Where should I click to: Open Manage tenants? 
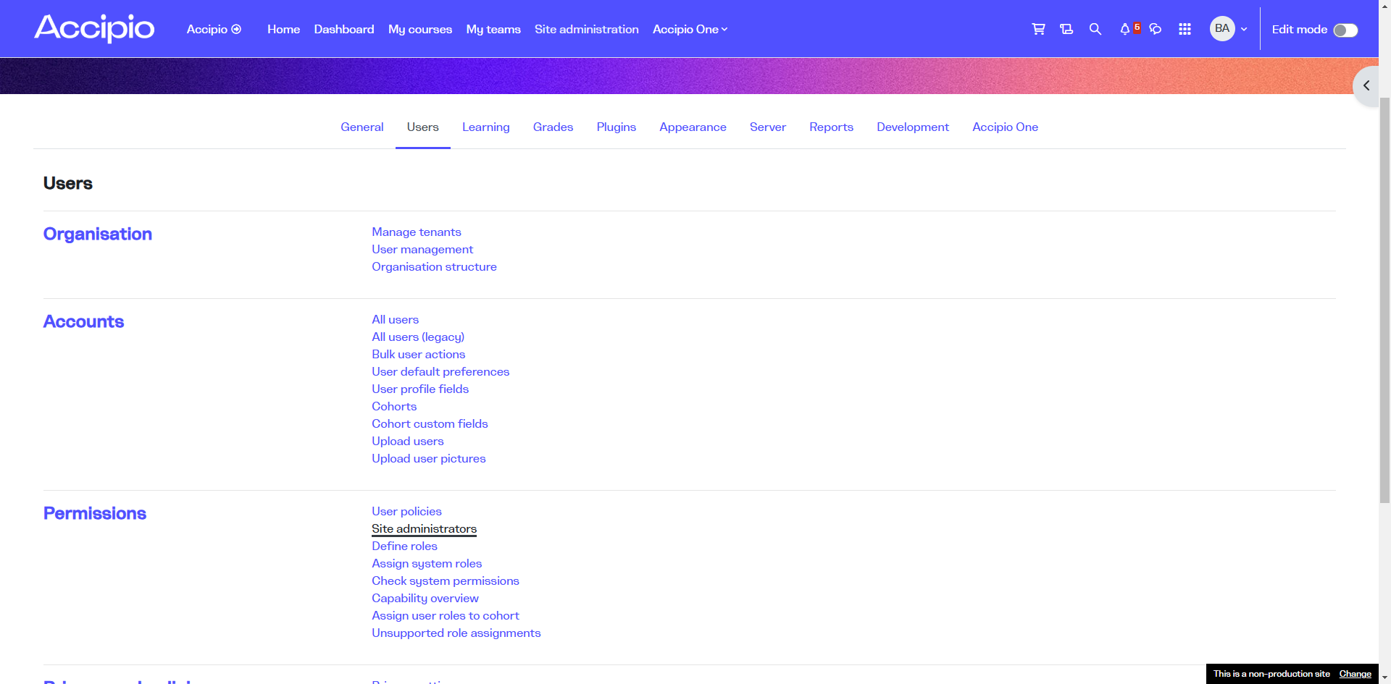(417, 232)
